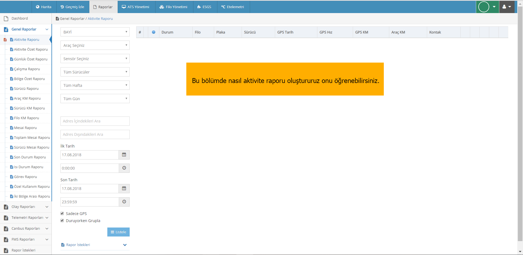Image resolution: width=523 pixels, height=255 pixels.
Task: Click the FMS Raporları file icon
Action: click(6, 239)
